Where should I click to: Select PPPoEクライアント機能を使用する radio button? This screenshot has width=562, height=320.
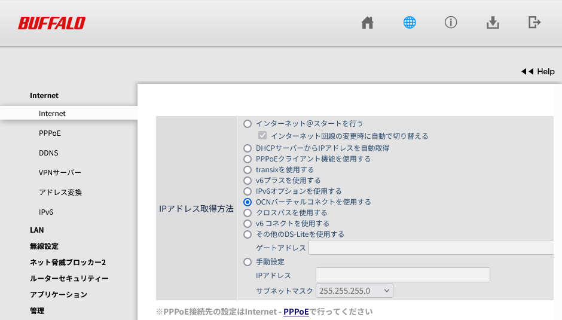(248, 159)
